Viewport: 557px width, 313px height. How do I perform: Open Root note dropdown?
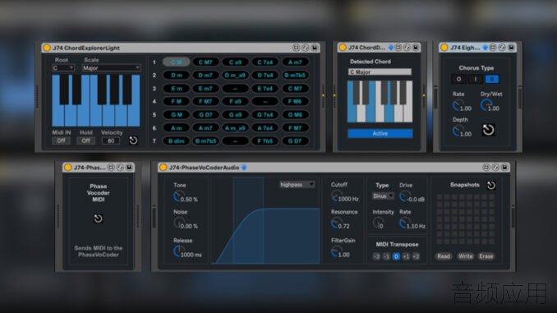coord(63,68)
